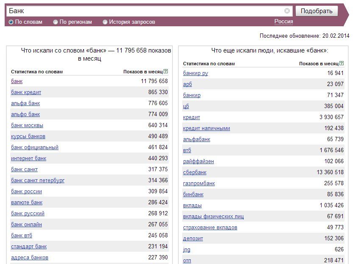
Task: Open the 'банкир ру' related query link
Action: tap(195, 73)
